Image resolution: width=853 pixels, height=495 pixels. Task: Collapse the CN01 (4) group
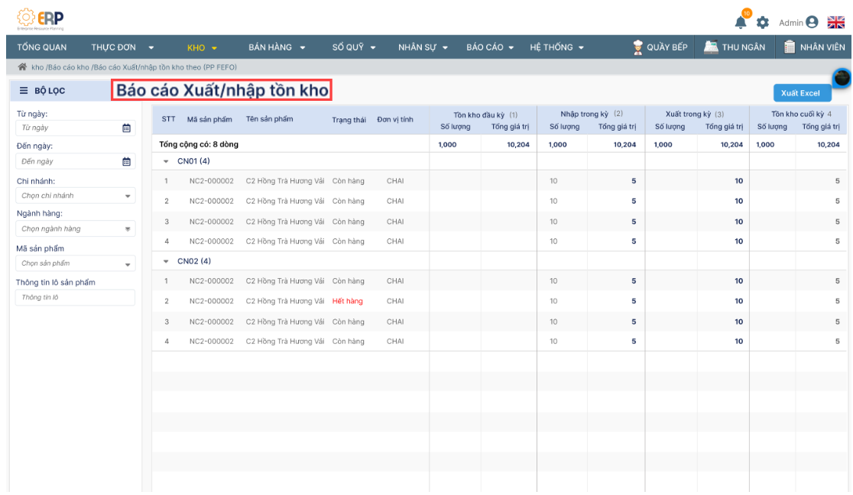(167, 161)
